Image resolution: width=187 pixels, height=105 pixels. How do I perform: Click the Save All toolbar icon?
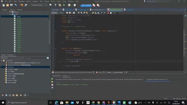15,5
